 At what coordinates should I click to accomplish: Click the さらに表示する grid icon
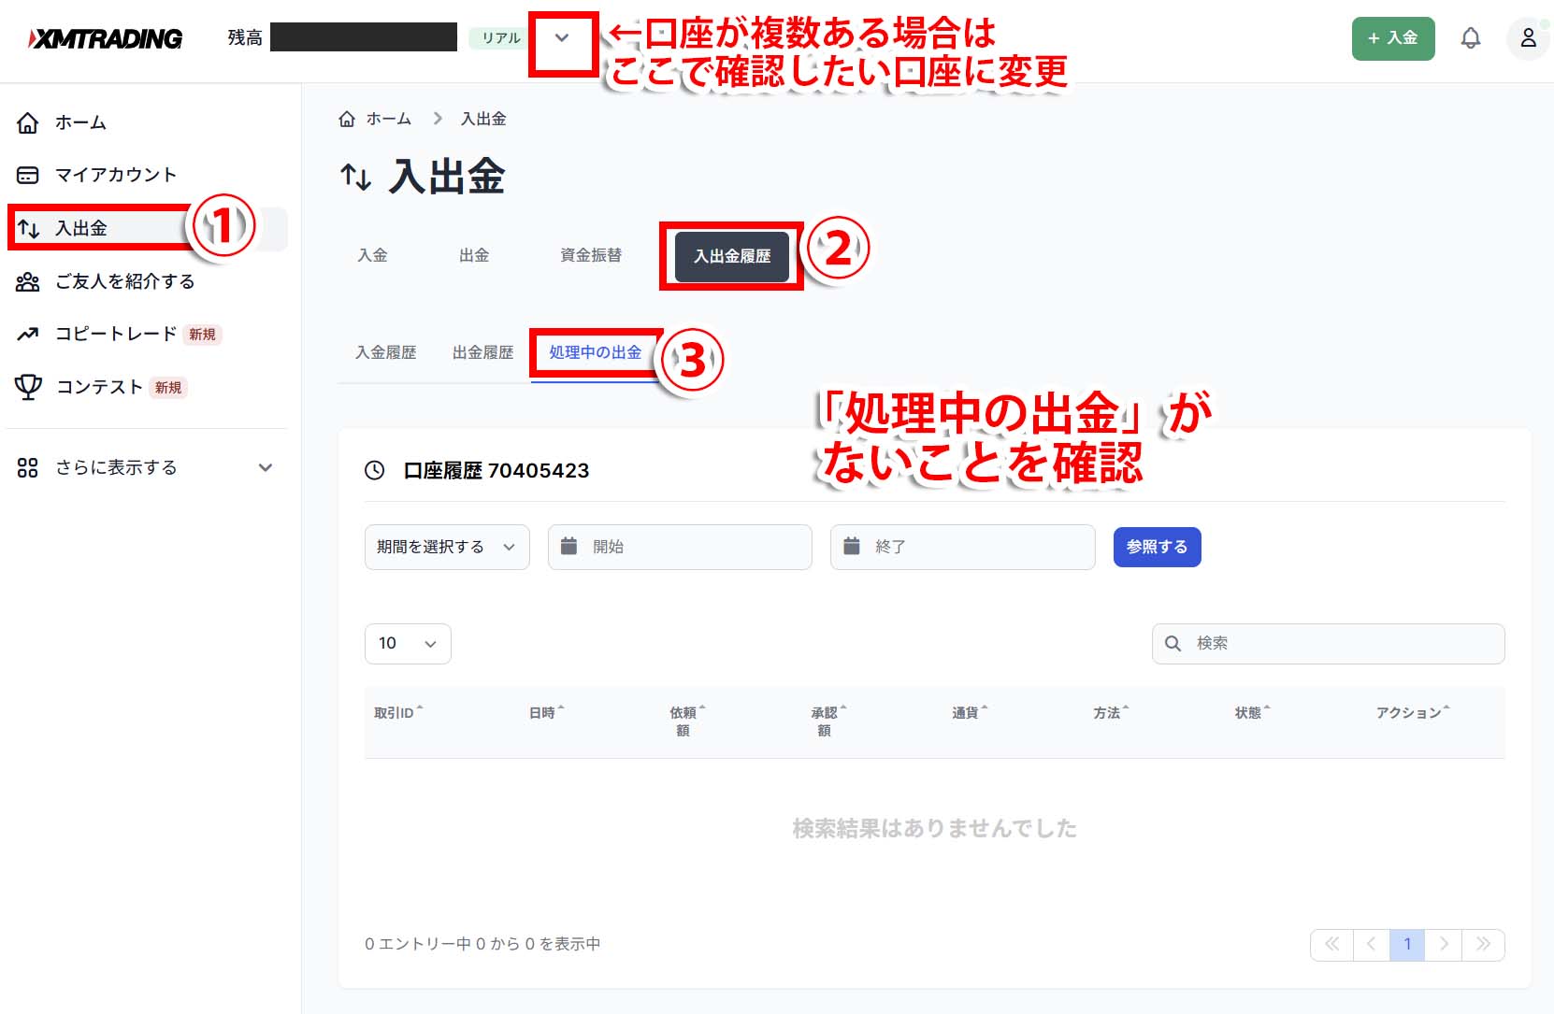click(28, 467)
